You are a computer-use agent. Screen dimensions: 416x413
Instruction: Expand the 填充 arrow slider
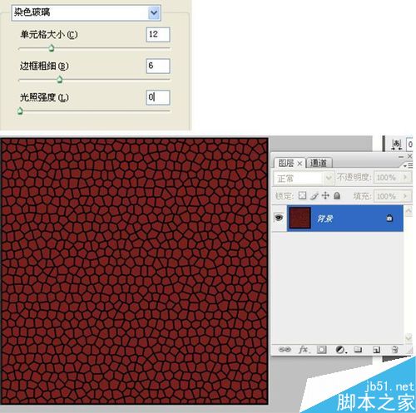(405, 196)
